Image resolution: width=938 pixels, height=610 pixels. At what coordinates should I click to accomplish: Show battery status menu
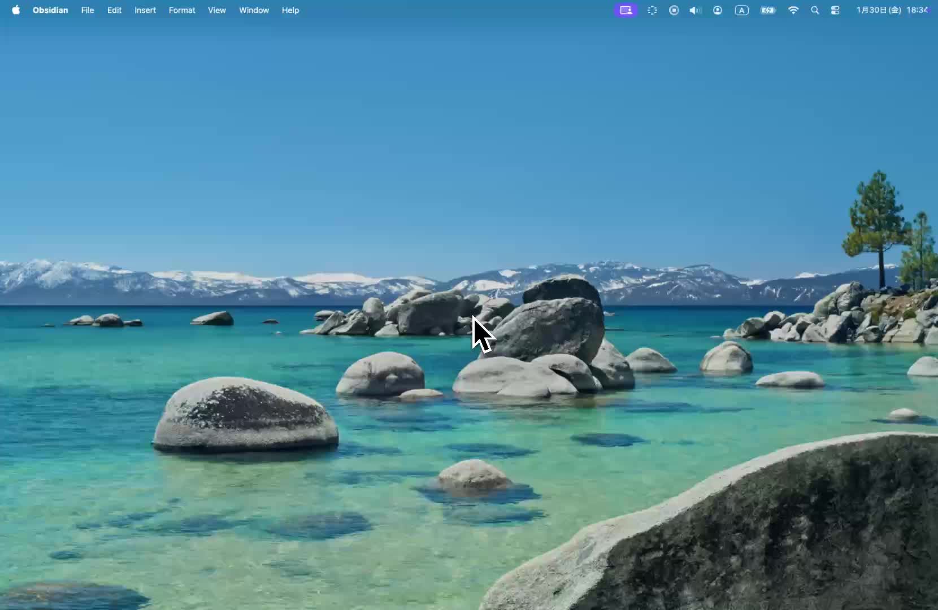[768, 10]
